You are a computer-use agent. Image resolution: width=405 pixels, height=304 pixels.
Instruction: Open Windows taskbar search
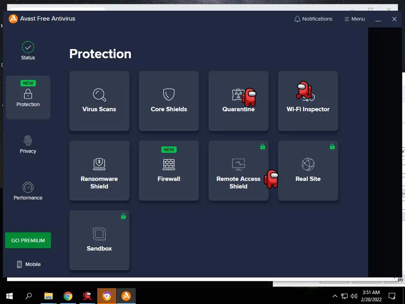(x=28, y=296)
